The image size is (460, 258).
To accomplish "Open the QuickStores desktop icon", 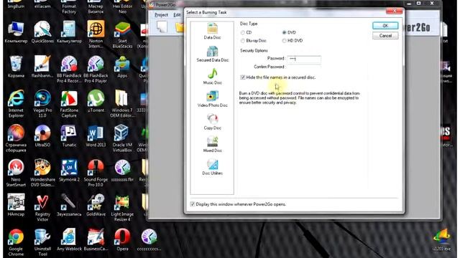I will tap(42, 32).
